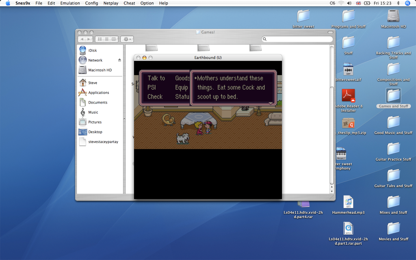416x260 pixels.
Task: Click the Earthbound (U) window title bar
Action: (x=208, y=58)
